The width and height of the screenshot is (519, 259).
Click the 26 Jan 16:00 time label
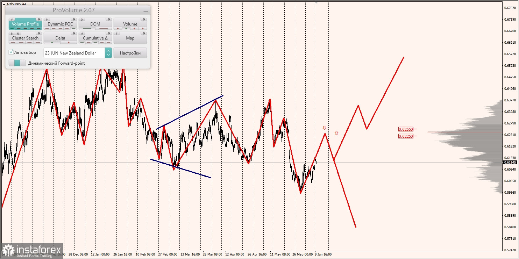122,254
